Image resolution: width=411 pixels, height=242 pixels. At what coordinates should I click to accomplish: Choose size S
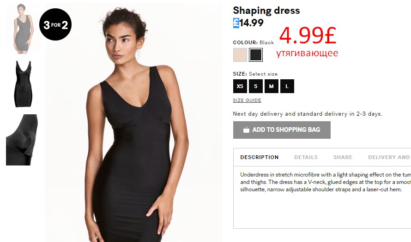coord(255,86)
